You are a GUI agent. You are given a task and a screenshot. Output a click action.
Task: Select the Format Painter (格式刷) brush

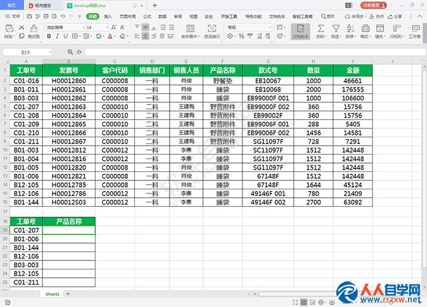33,32
